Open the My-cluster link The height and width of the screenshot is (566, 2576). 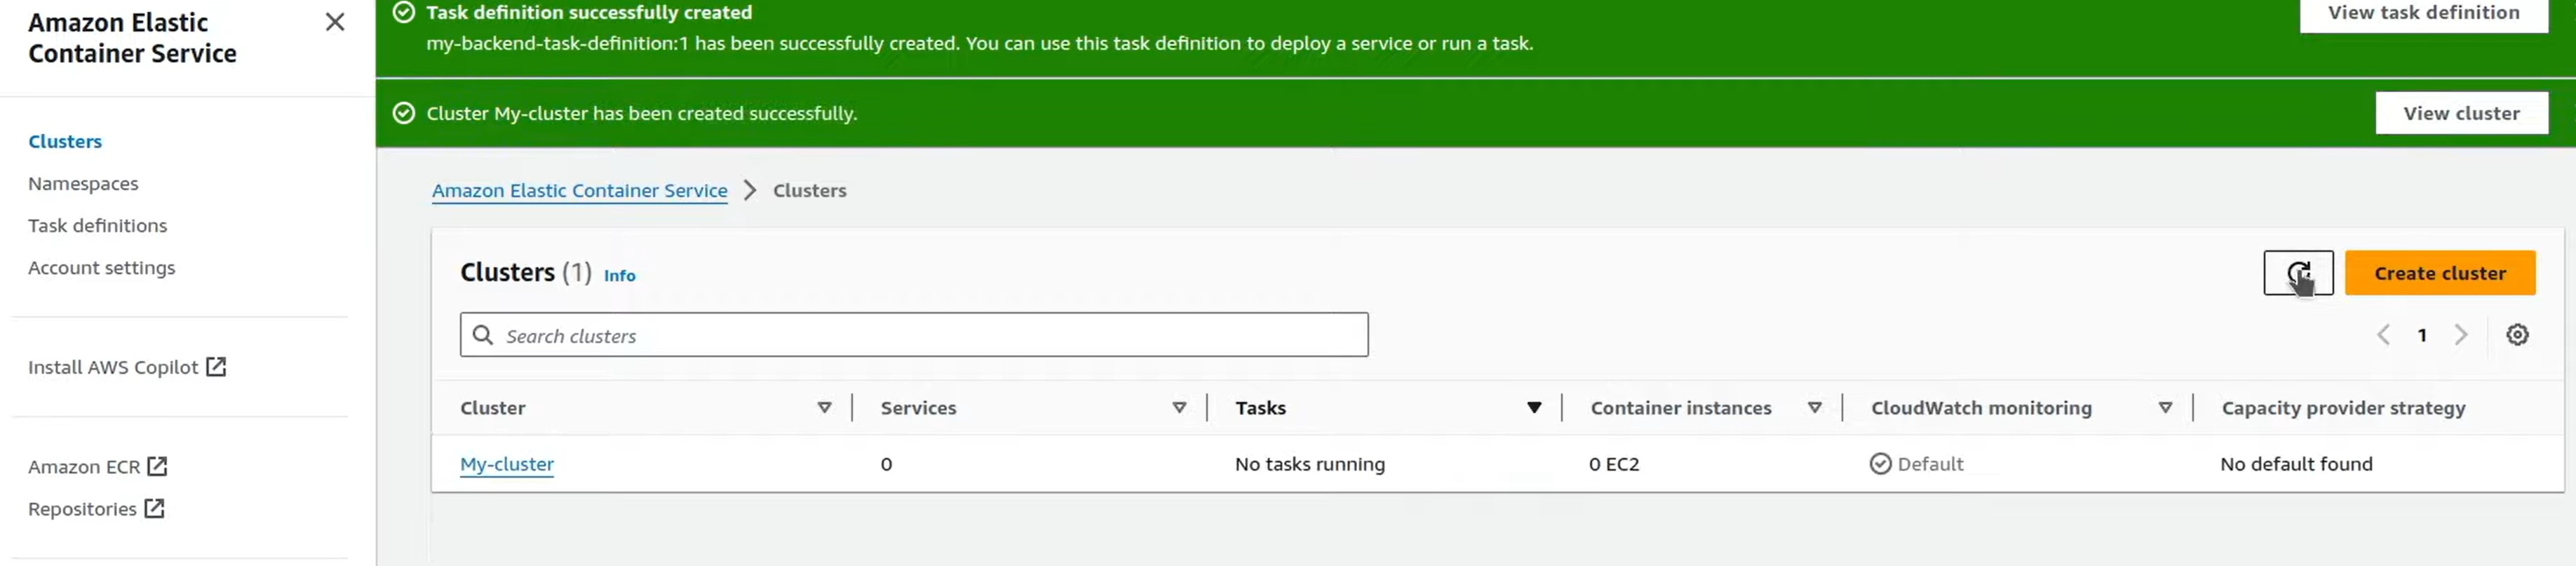(507, 464)
